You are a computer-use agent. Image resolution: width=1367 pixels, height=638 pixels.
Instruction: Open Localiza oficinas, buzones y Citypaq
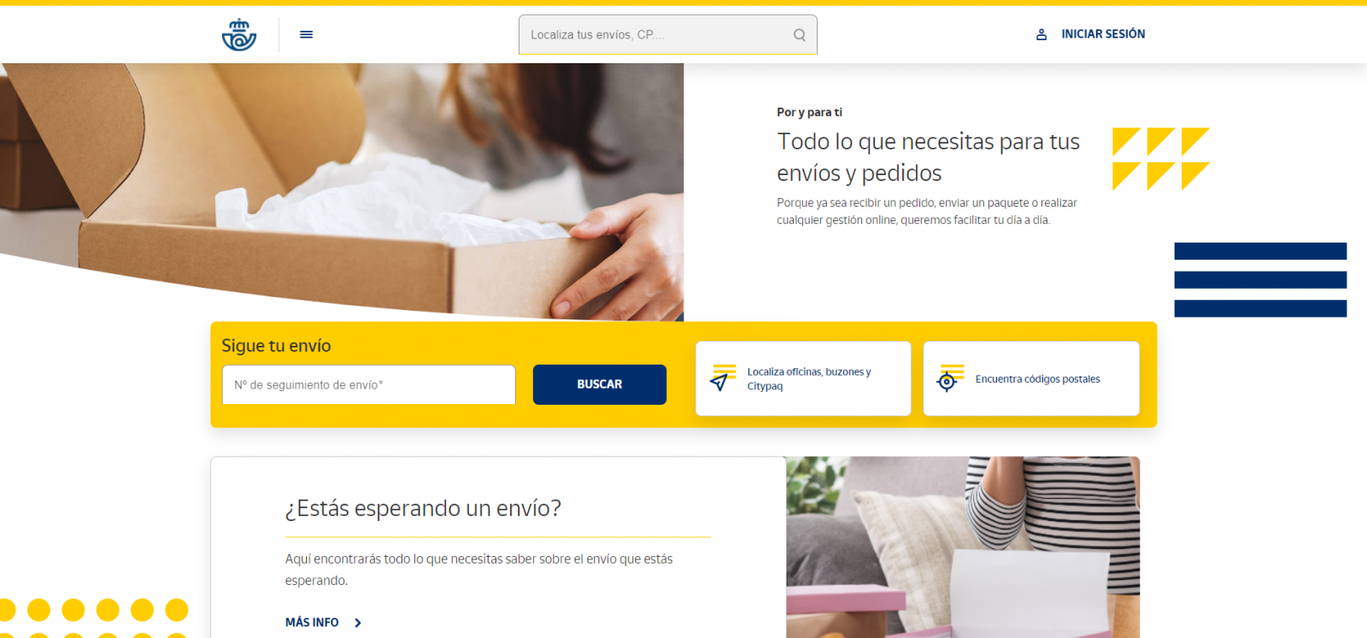(803, 379)
